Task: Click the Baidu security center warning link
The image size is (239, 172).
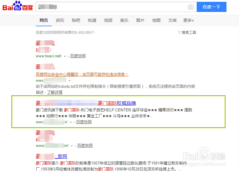Action: (82, 74)
